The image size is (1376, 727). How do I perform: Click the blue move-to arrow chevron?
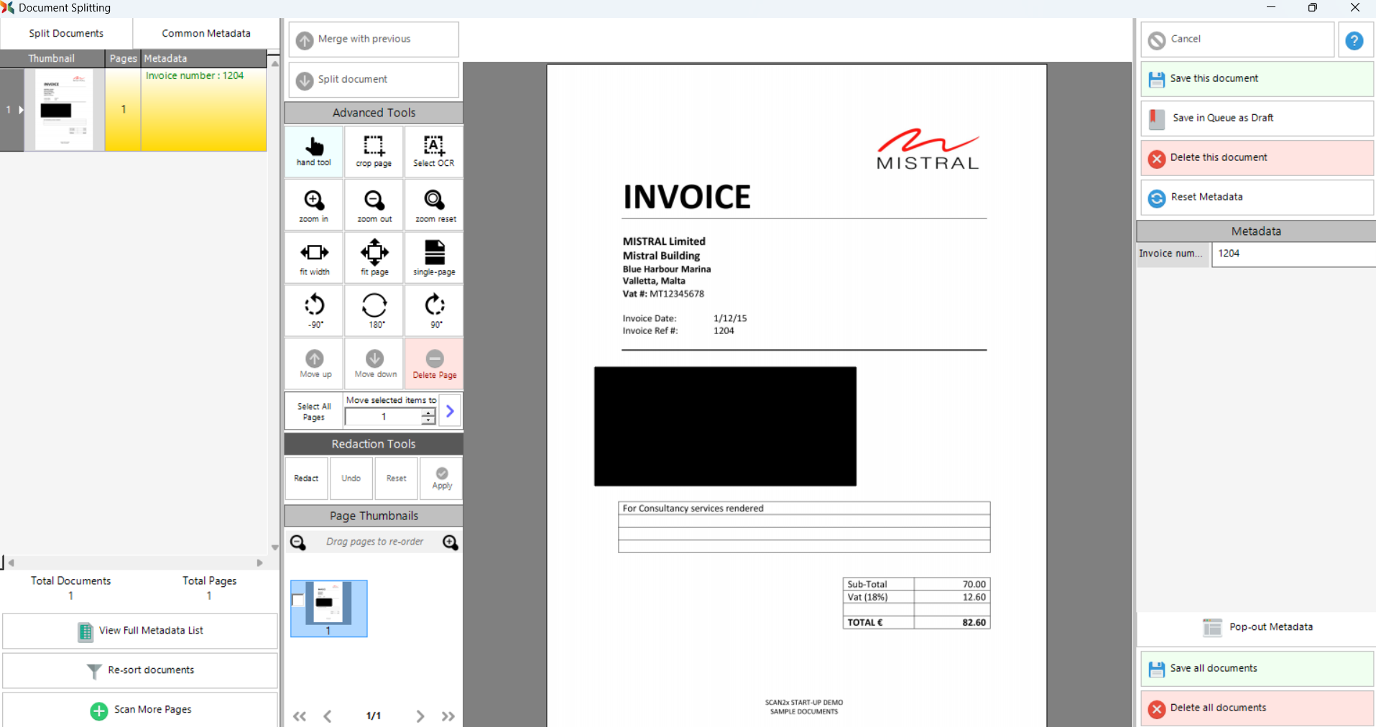[x=450, y=411]
